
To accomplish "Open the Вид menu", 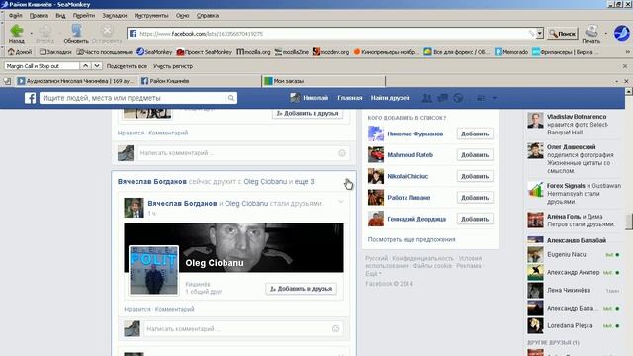I will (x=60, y=16).
